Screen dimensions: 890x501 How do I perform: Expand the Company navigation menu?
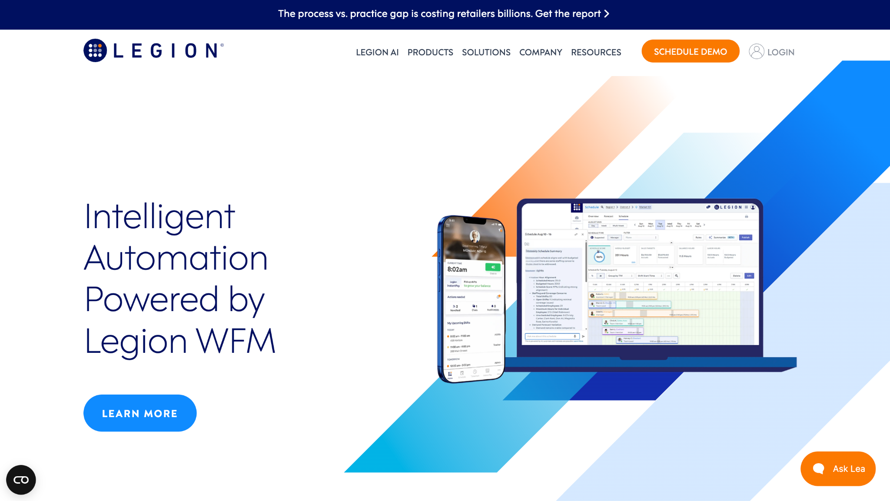coord(541,52)
